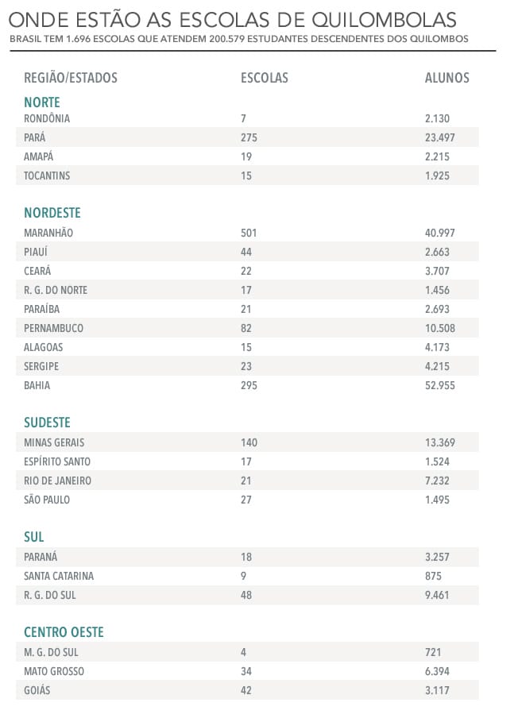This screenshot has width=518, height=718.
Task: Click the subtitle mentioning 1.696 escolas
Action: pos(239,39)
